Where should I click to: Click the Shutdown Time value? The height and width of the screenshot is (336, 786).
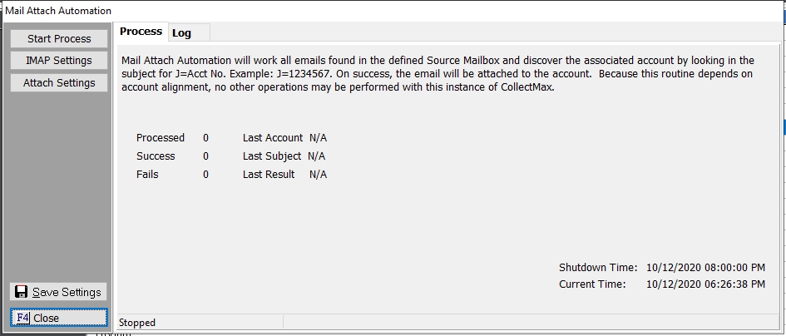tap(706, 267)
